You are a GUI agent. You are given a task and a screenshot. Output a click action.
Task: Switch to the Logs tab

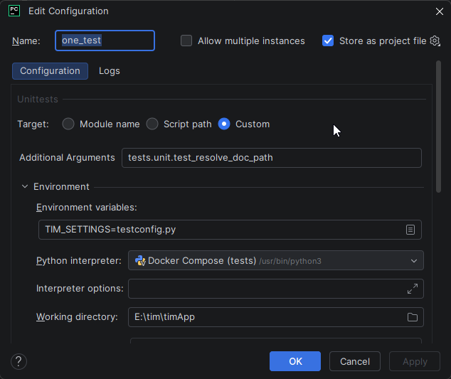coord(110,71)
